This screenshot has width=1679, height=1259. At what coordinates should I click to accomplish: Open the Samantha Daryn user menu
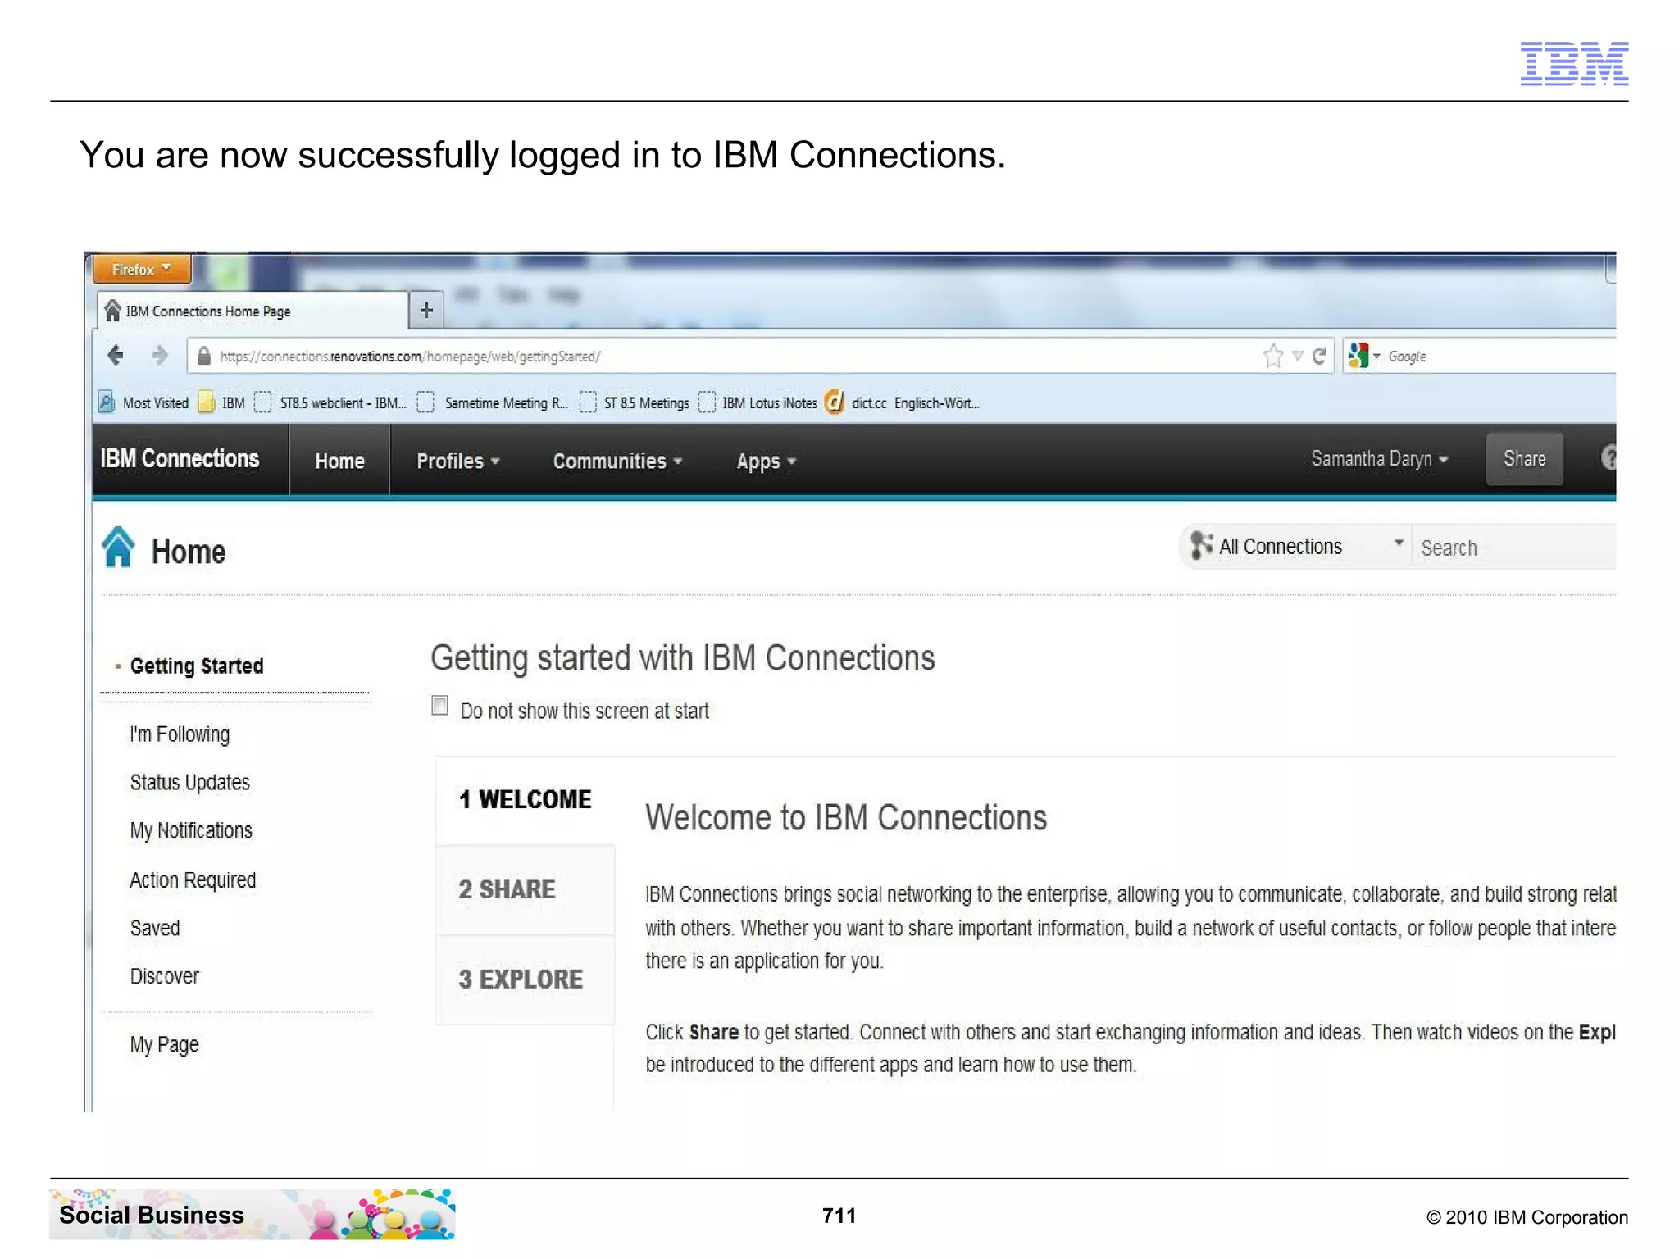pos(1379,458)
